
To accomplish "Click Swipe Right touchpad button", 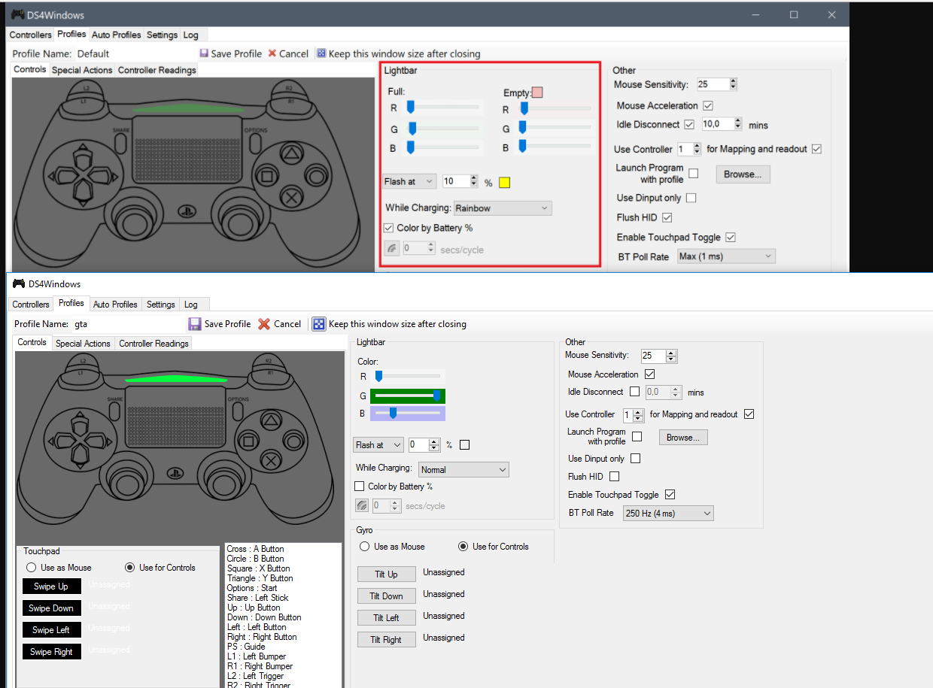I will (52, 652).
